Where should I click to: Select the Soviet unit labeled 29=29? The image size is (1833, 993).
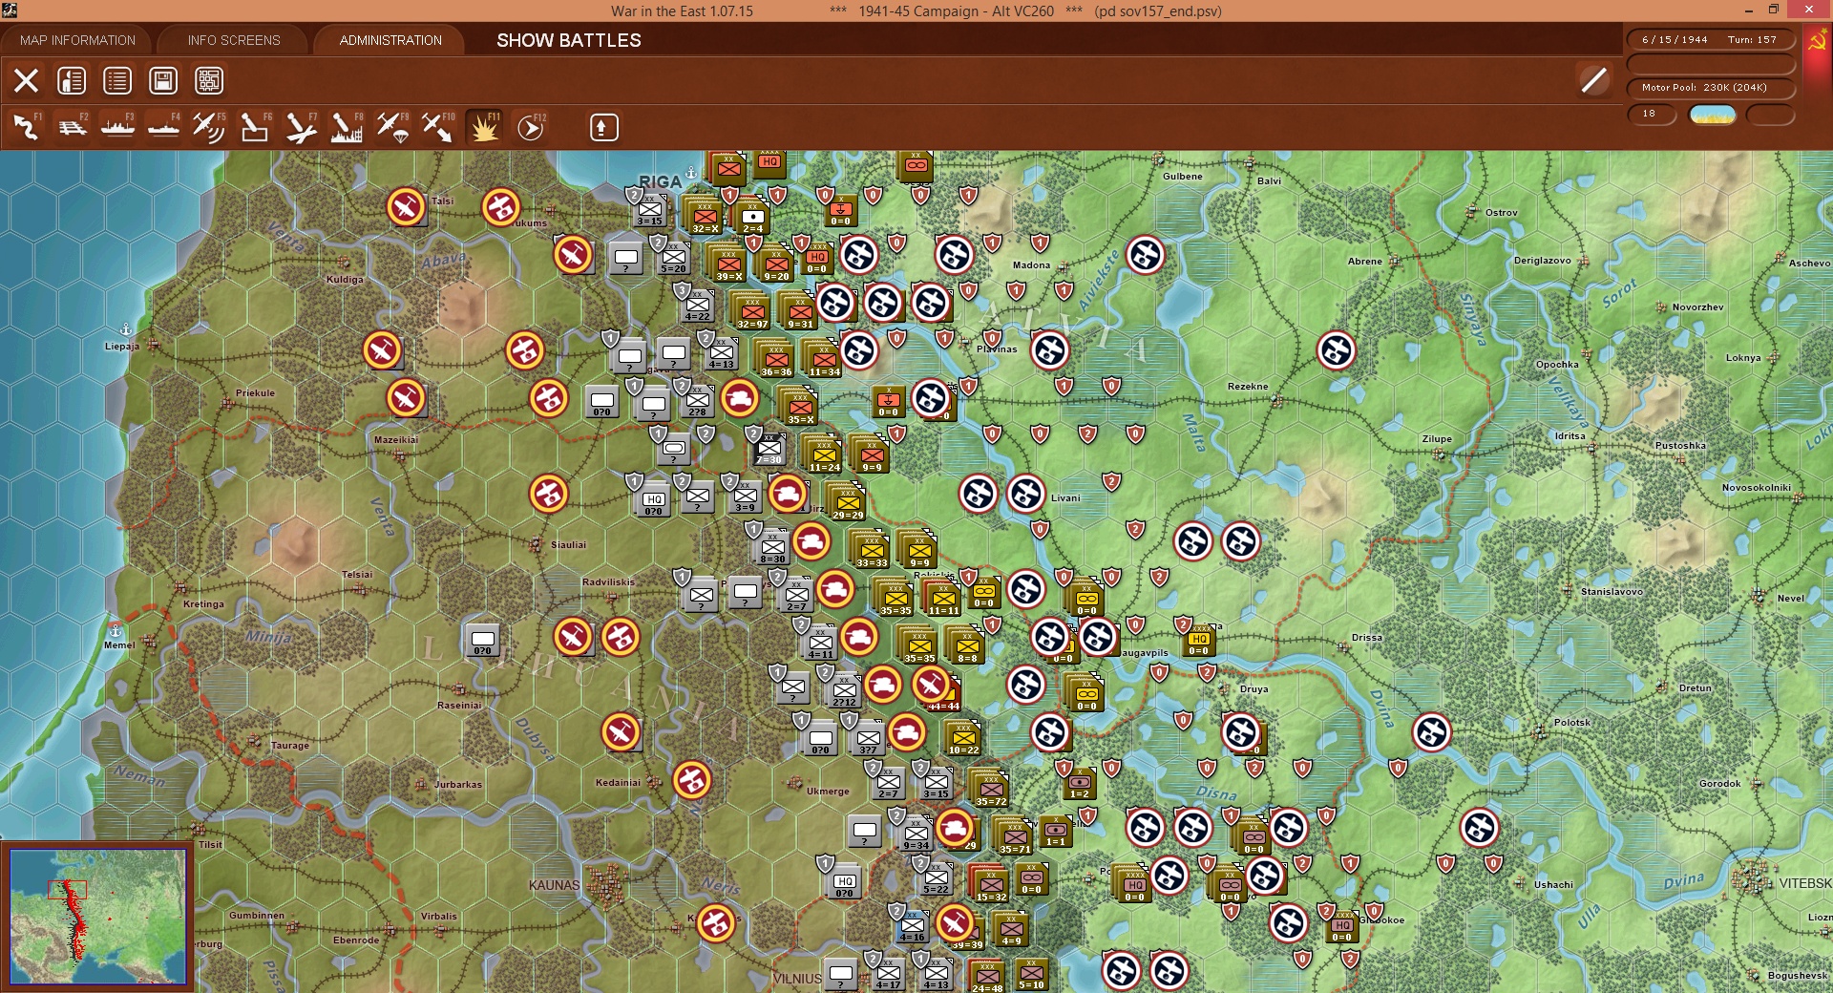click(847, 501)
